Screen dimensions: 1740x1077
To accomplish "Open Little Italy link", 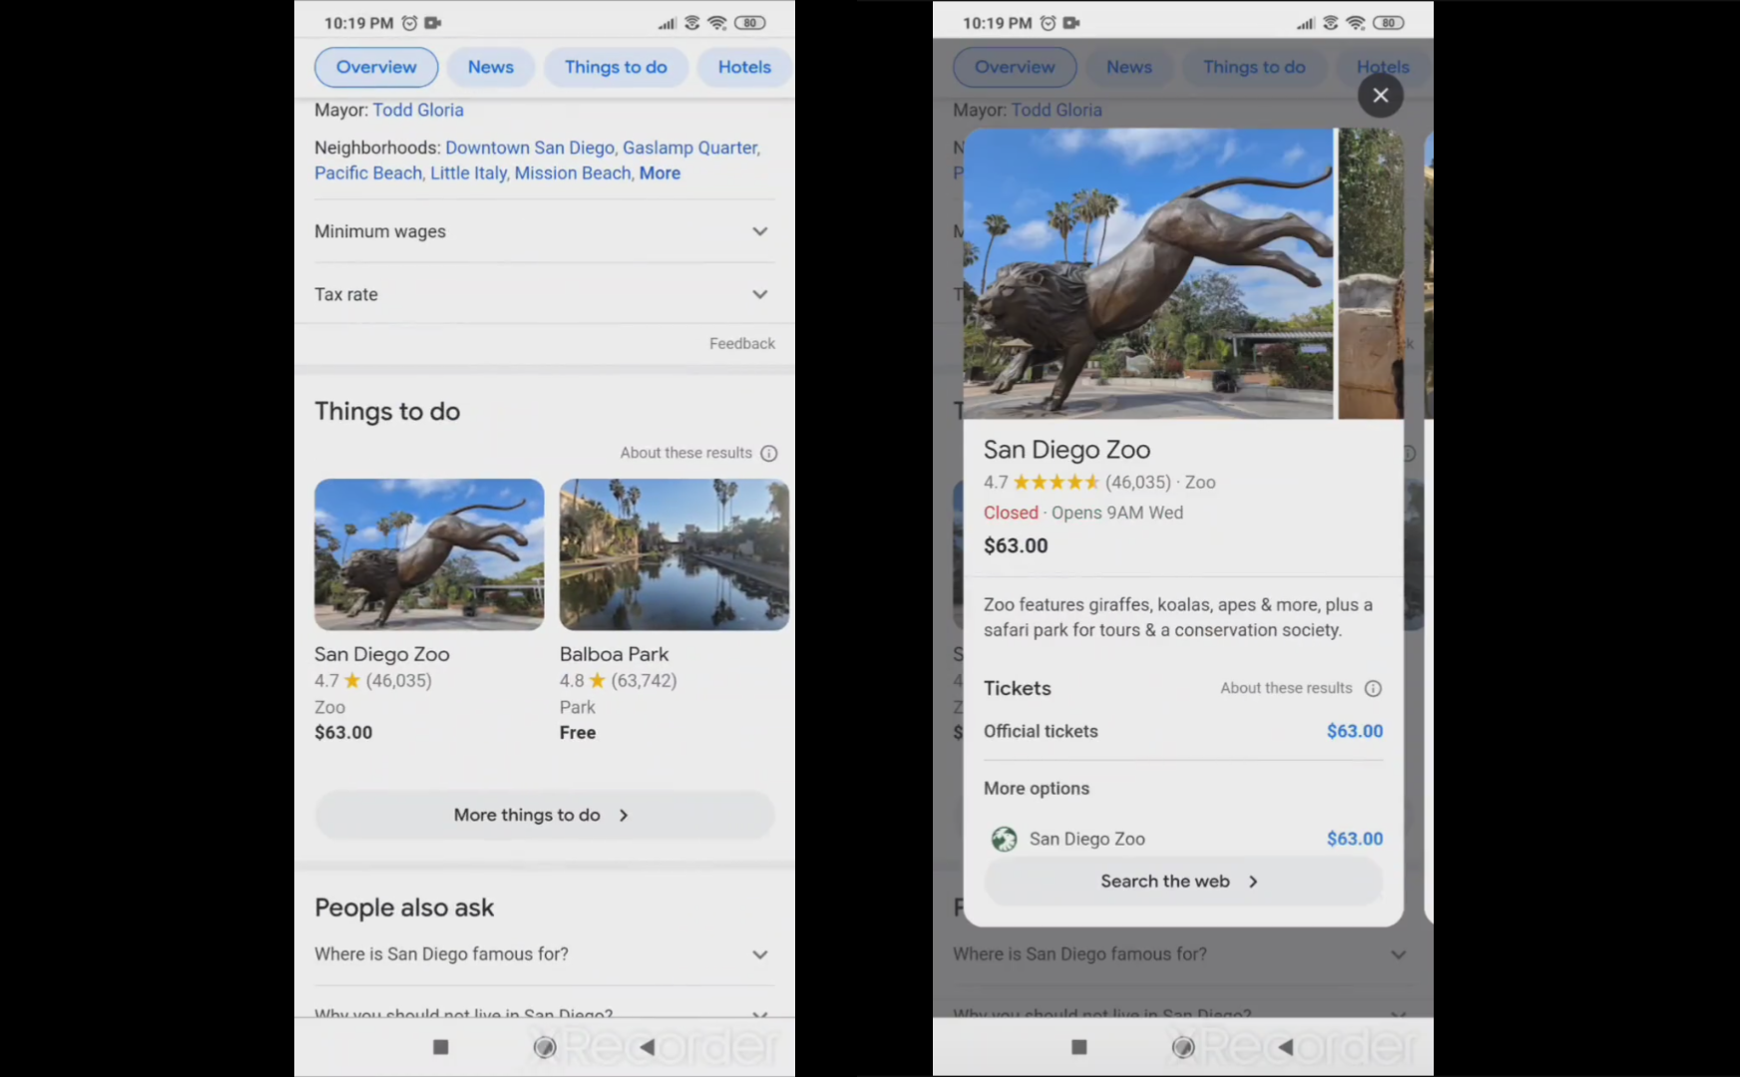I will click(469, 174).
